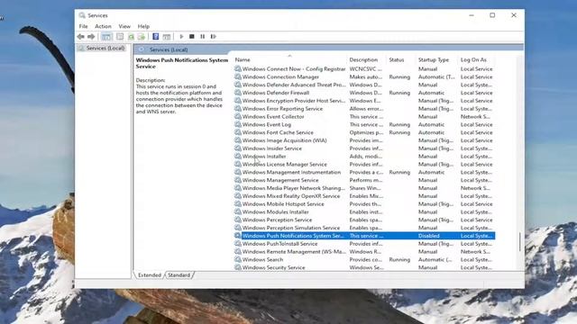Click the vertical scrollbar thumb in the services list
This screenshot has height=324, width=577.
(519, 242)
